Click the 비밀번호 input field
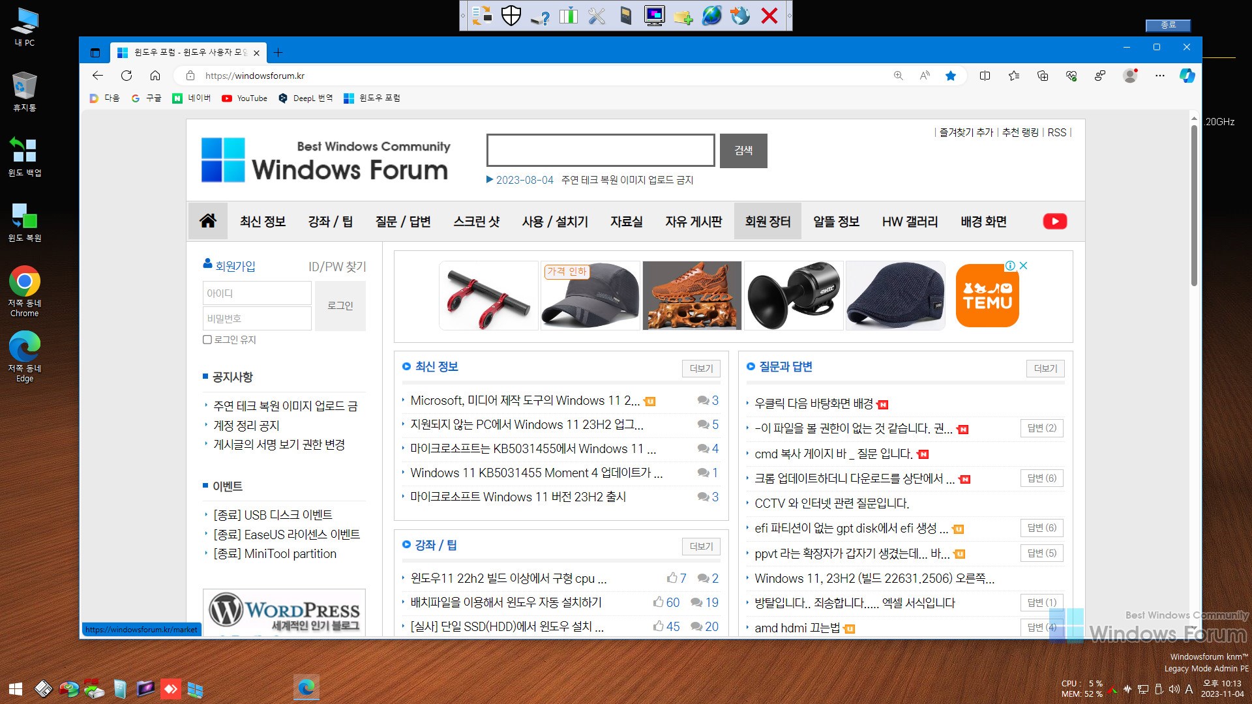Viewport: 1252px width, 704px height. pyautogui.click(x=257, y=319)
